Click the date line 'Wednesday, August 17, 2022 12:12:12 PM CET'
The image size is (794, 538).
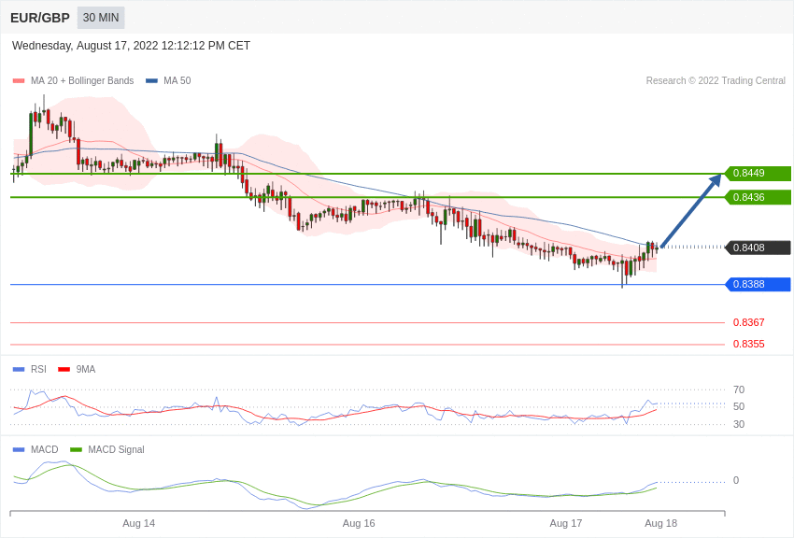pos(131,46)
